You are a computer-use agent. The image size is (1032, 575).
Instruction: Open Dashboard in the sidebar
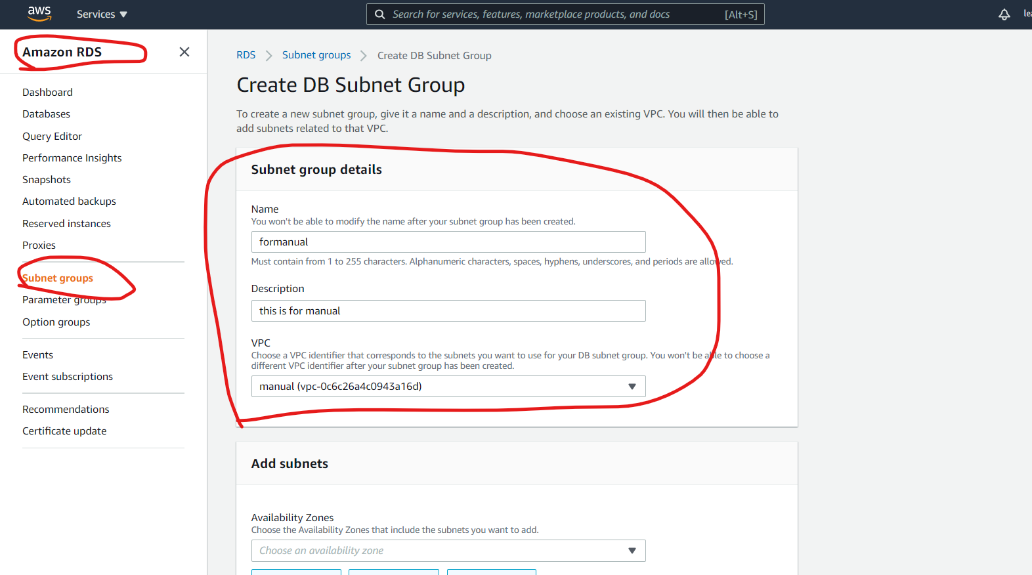click(x=47, y=93)
